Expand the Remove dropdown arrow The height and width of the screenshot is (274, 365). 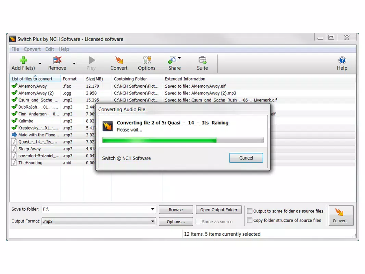click(x=74, y=63)
